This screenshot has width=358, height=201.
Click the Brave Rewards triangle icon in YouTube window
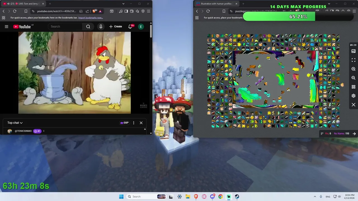pyautogui.click(x=100, y=11)
